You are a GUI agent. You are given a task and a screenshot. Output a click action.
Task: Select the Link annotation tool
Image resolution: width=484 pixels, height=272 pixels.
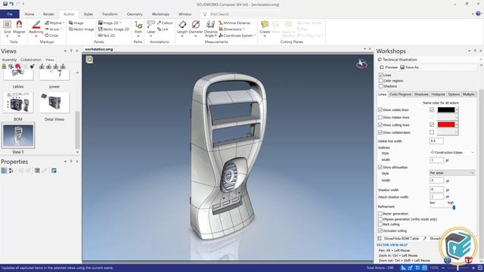click(163, 29)
